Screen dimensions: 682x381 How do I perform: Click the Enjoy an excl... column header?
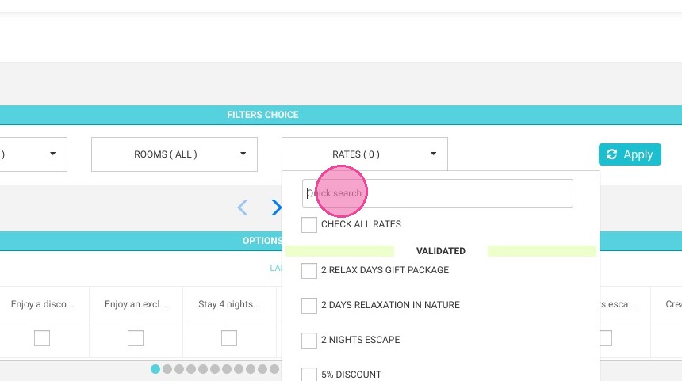point(136,304)
